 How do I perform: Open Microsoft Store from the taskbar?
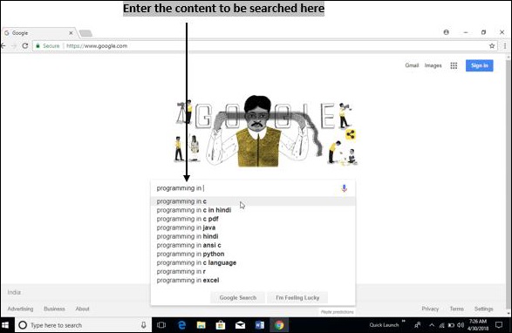click(221, 325)
